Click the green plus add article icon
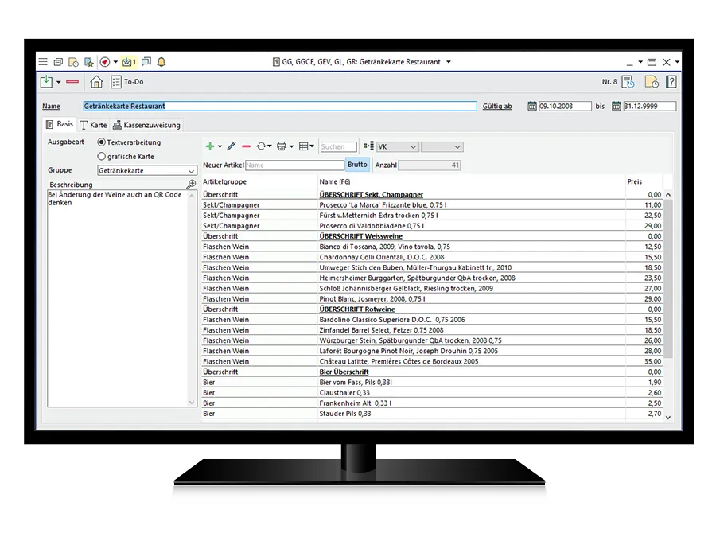This screenshot has height=537, width=716. [210, 146]
